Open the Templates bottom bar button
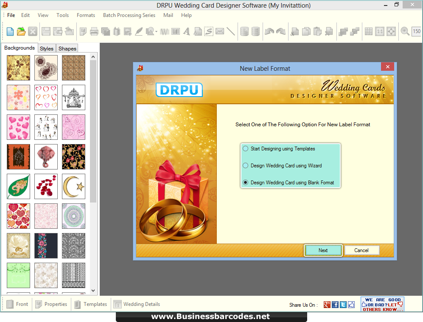Image resolution: width=423 pixels, height=322 pixels. [91, 304]
